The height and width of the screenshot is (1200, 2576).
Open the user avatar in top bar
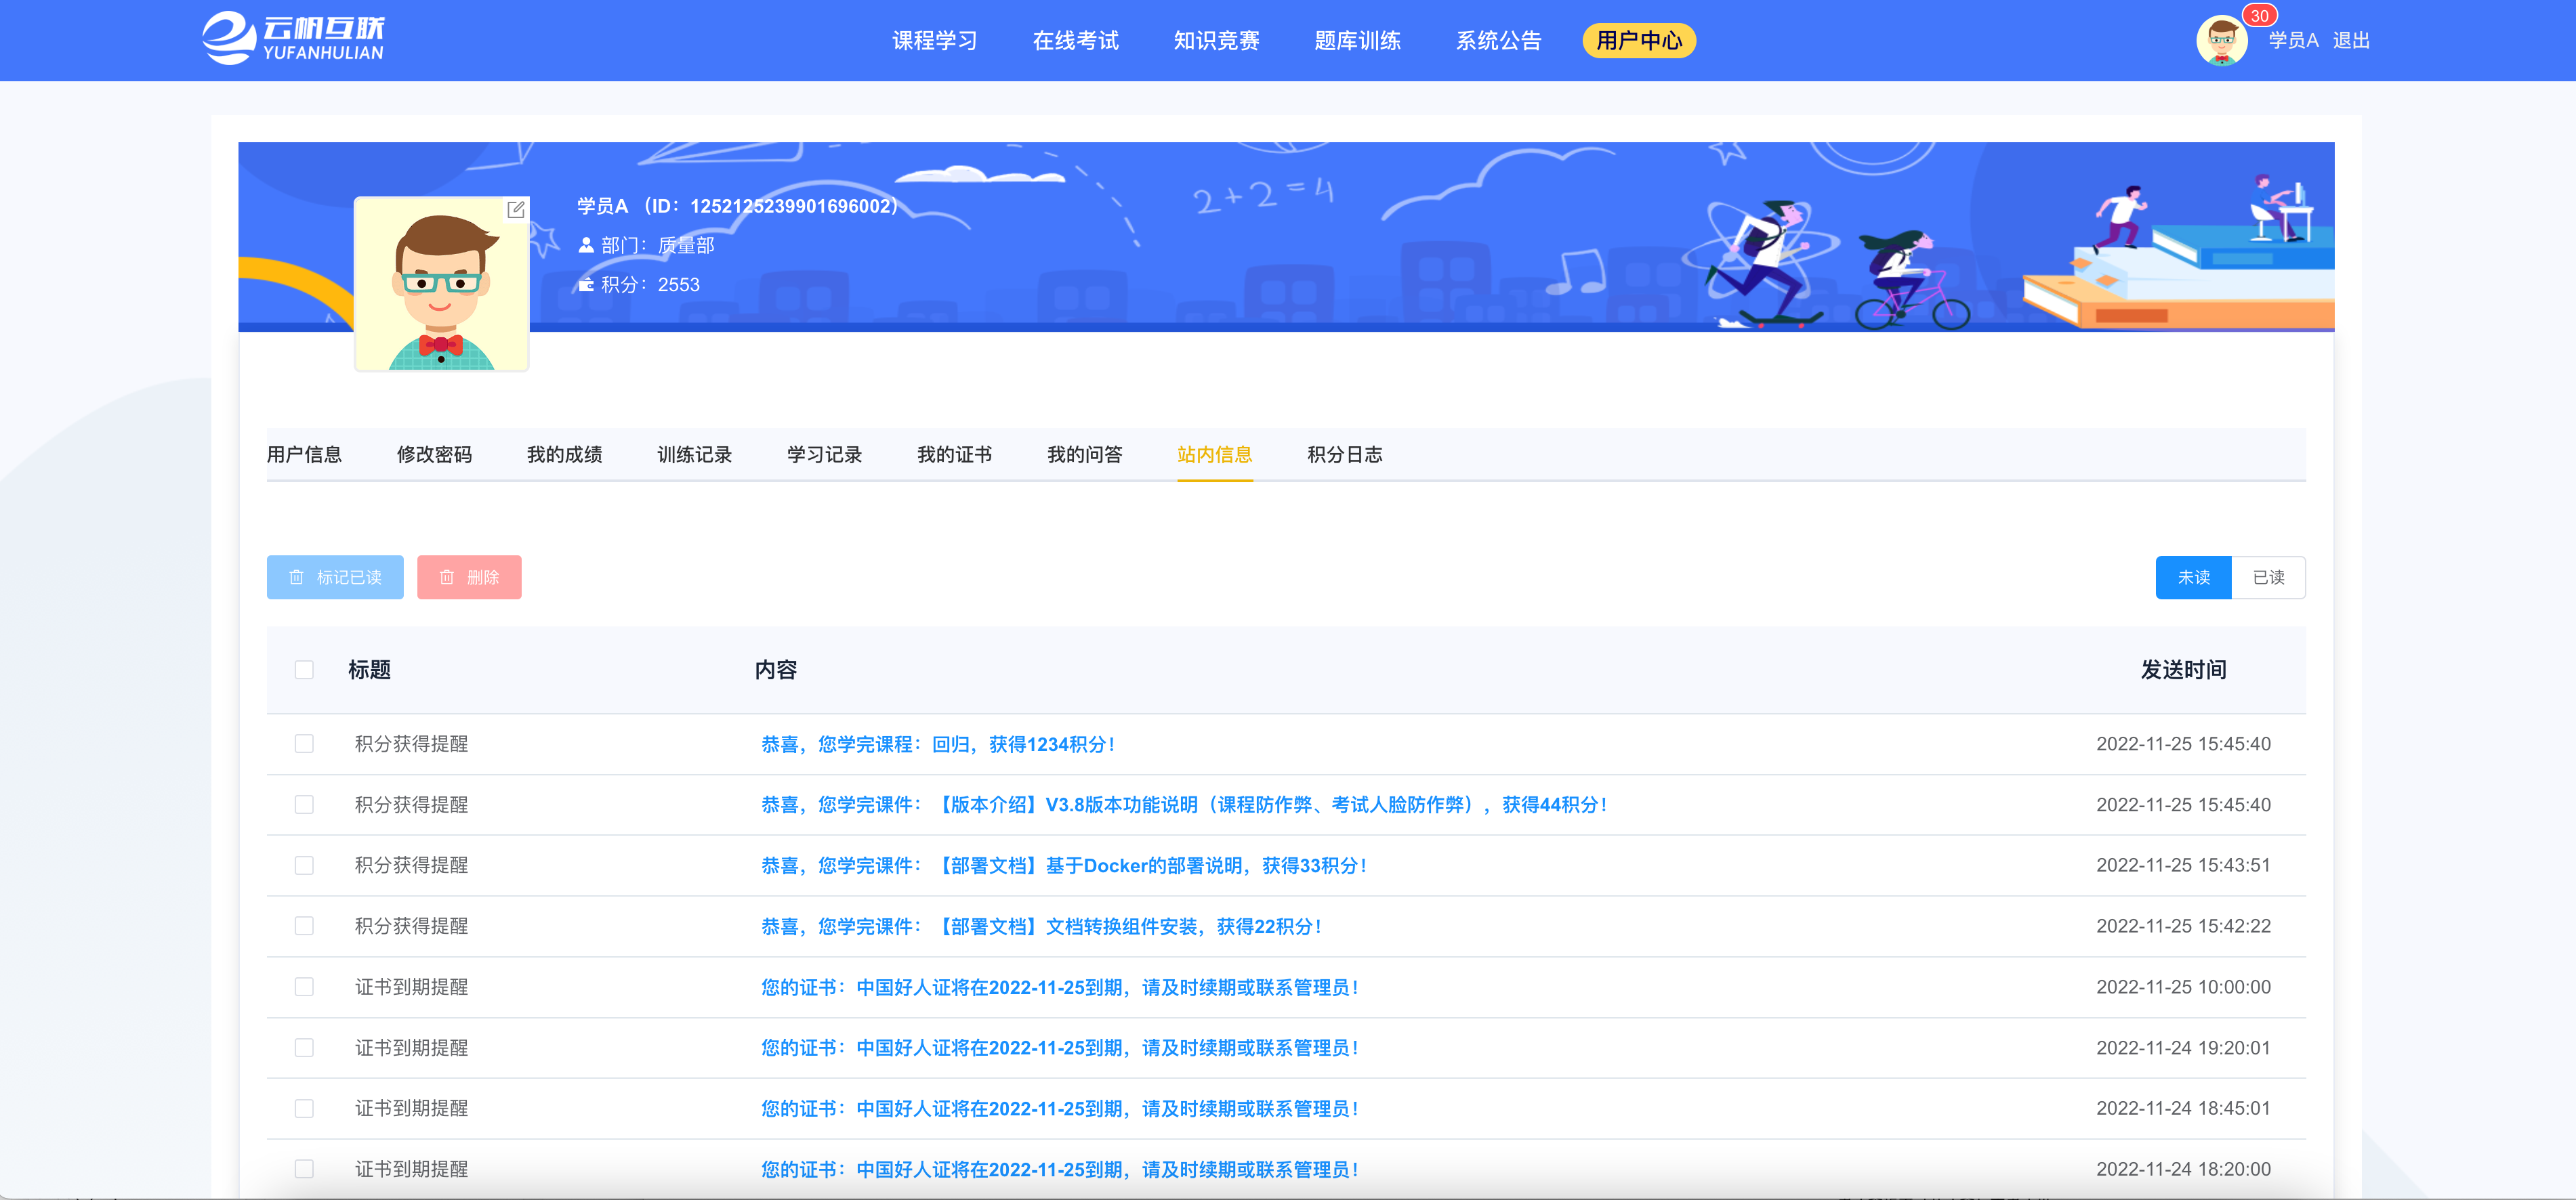pyautogui.click(x=2221, y=41)
